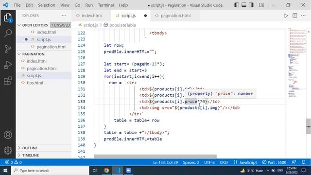
Task: Click the 1 UNSAVED badge
Action: click(x=60, y=25)
